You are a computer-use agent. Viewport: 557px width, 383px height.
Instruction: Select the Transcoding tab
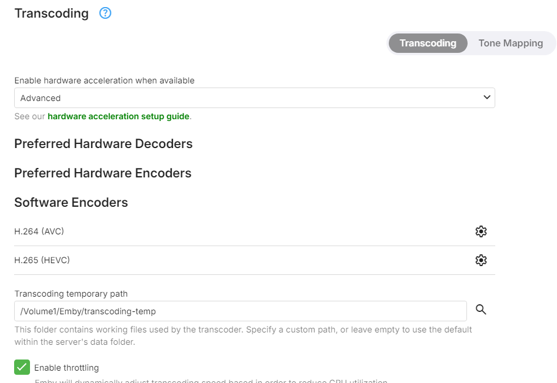(x=428, y=43)
